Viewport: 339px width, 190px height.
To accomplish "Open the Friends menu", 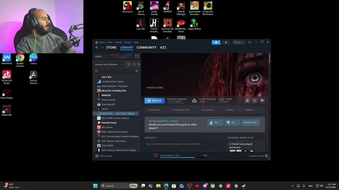I will pyautogui.click(x=118, y=42).
